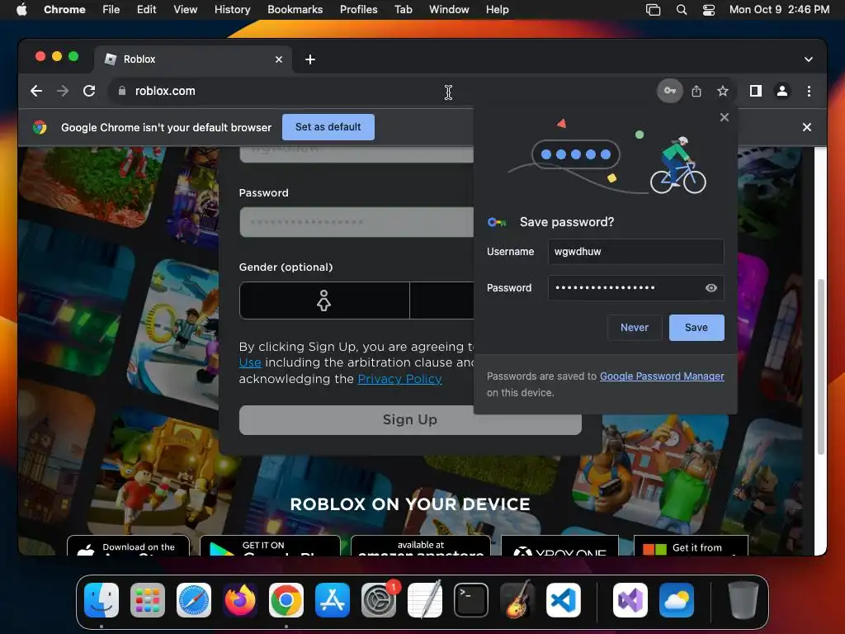Open the History menu

tap(232, 9)
